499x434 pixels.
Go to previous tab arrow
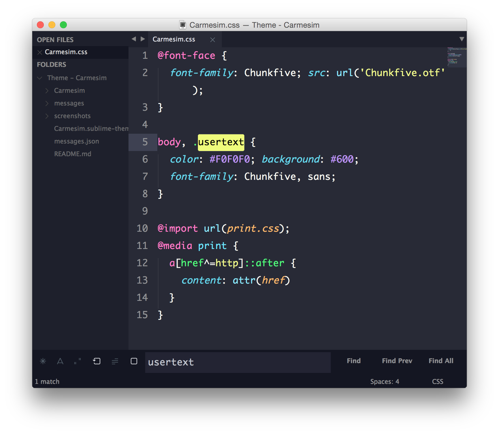134,39
